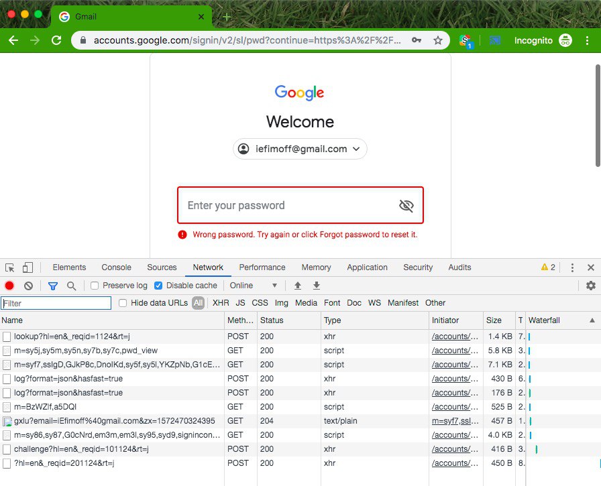This screenshot has width=601, height=486.
Task: Click the key password manager icon
Action: [x=417, y=40]
